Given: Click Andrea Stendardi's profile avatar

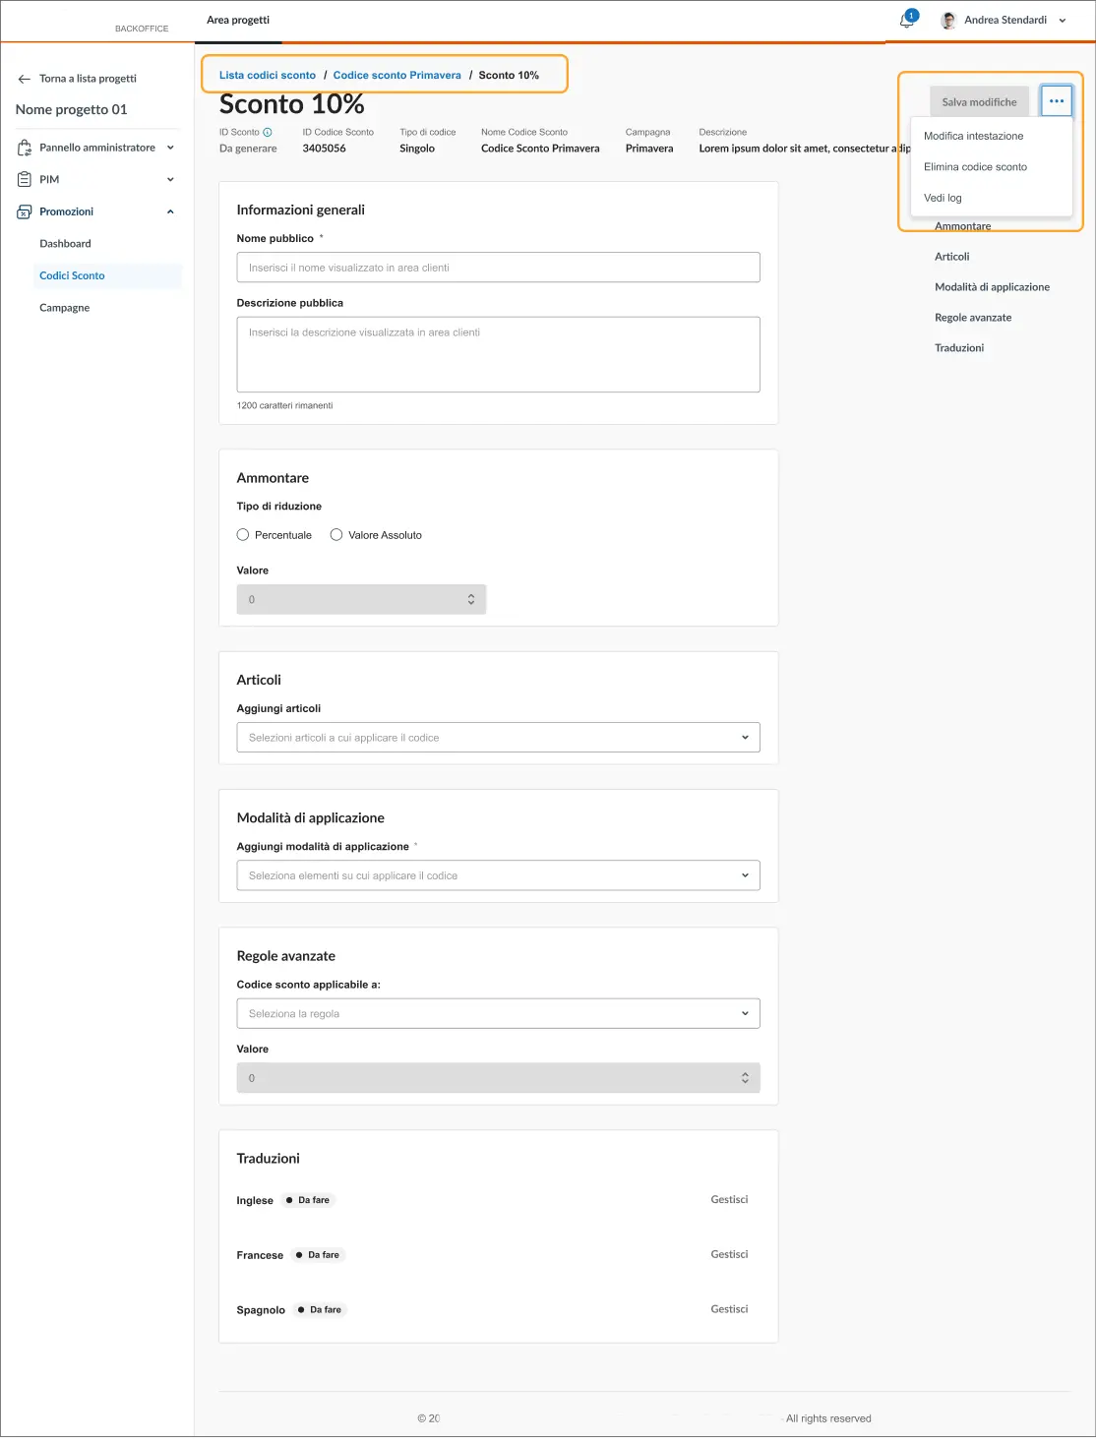Looking at the screenshot, I should click(948, 21).
